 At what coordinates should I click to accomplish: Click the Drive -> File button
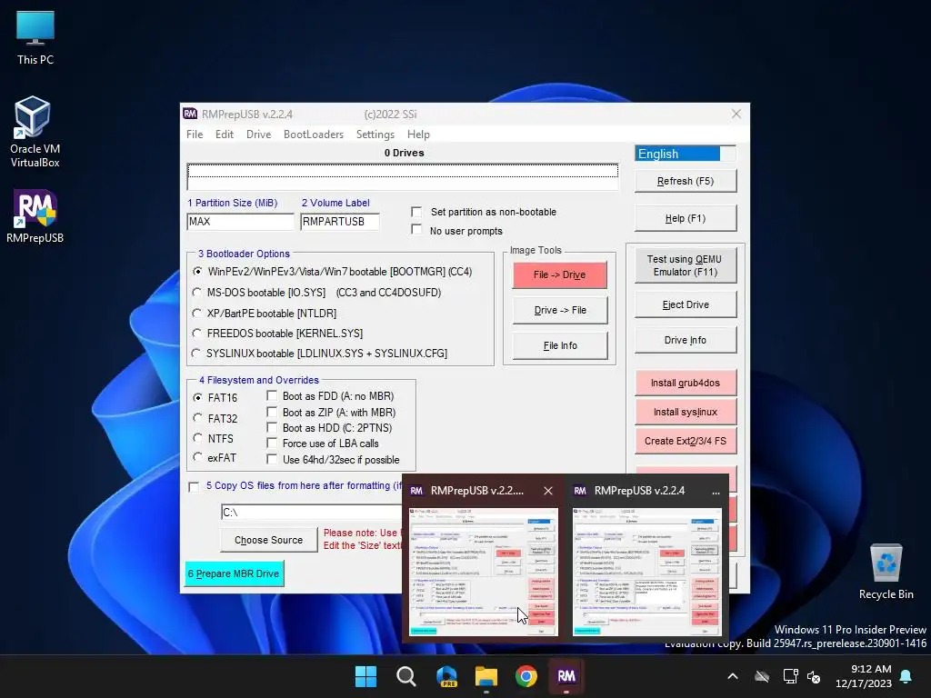click(x=560, y=311)
